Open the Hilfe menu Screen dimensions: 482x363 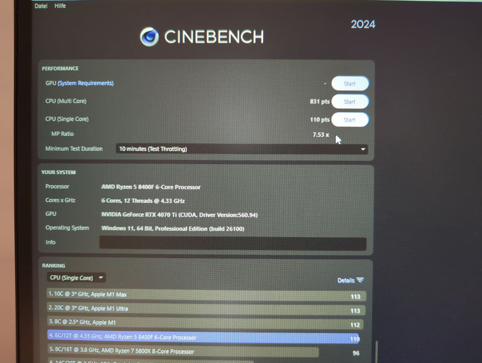[60, 6]
